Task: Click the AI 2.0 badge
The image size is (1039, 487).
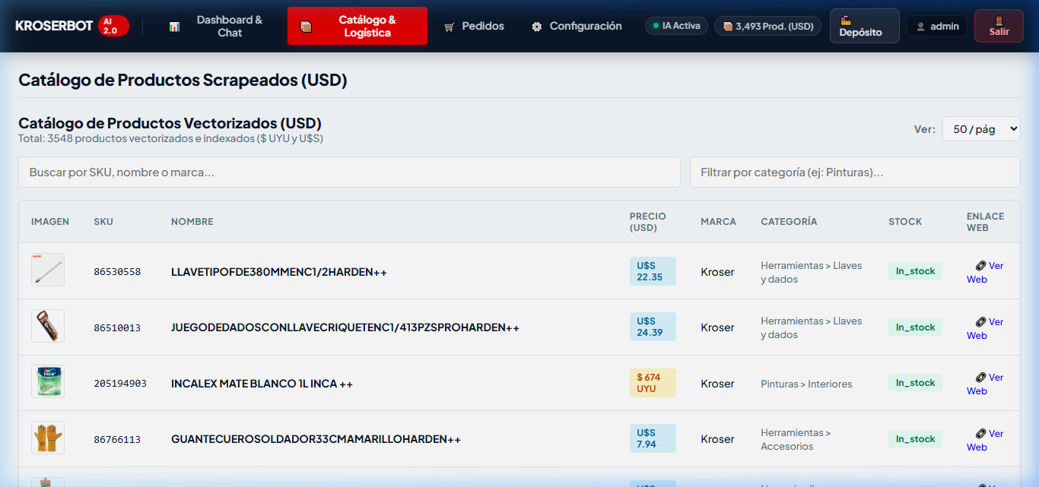Action: (x=114, y=26)
